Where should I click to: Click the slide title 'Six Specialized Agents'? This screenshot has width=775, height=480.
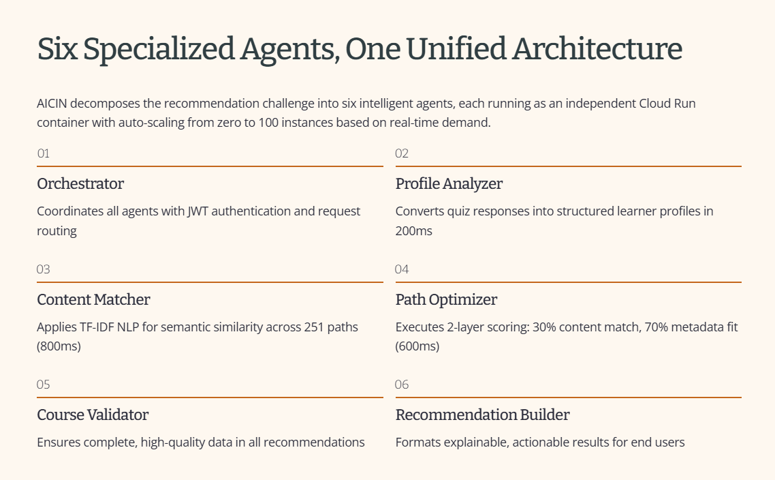(360, 50)
